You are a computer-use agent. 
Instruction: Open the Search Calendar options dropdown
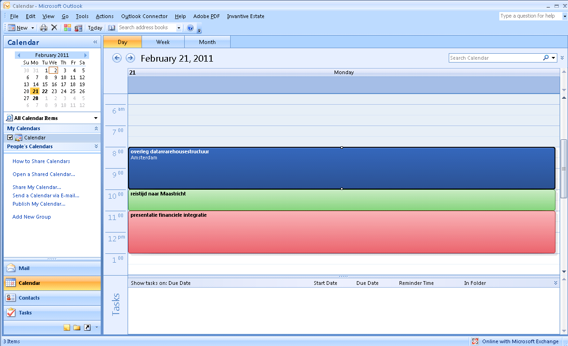554,58
